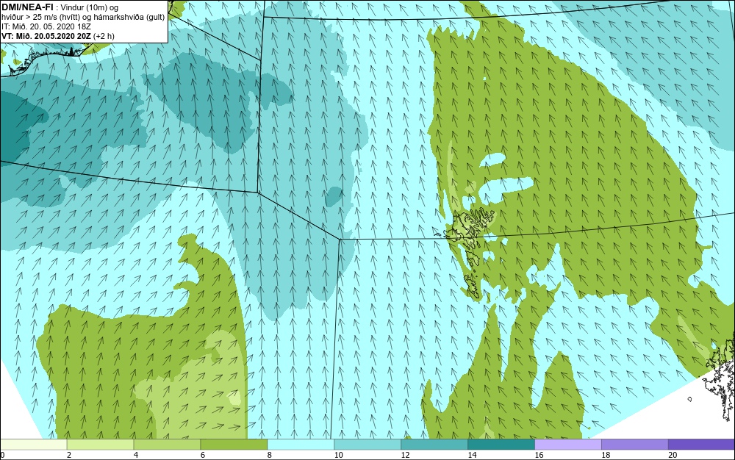Click the 'Vindur (10m) og' text

(90, 7)
